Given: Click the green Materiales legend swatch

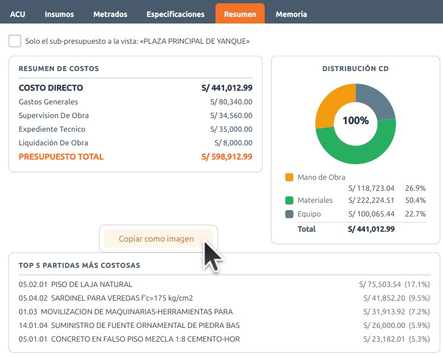Looking at the screenshot, I should pyautogui.click(x=289, y=201).
